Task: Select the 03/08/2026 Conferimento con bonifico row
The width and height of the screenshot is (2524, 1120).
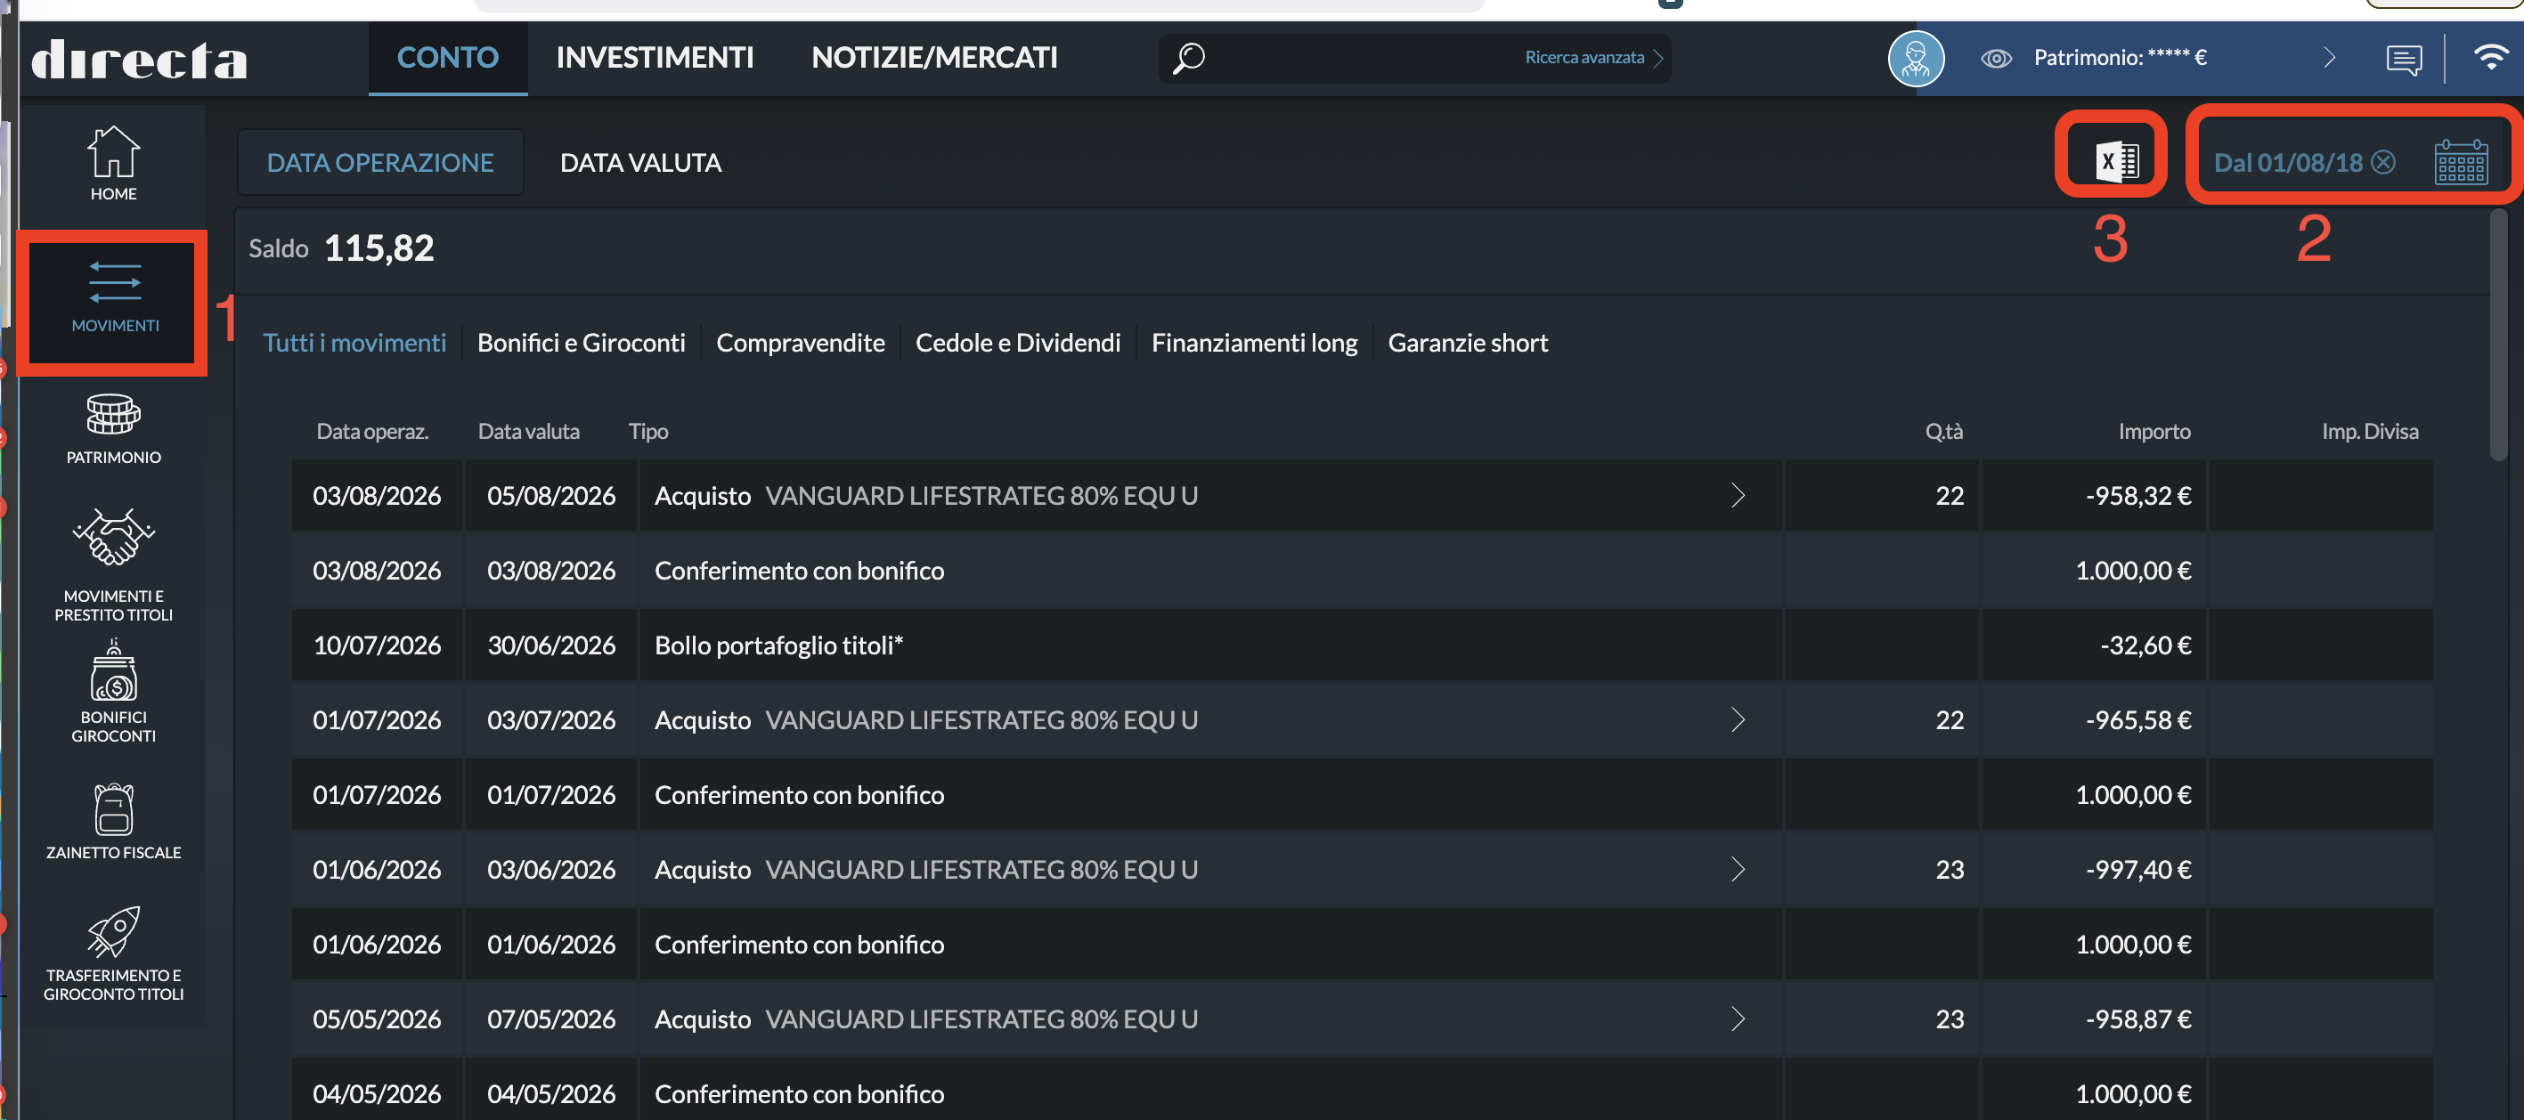Action: click(x=1362, y=572)
